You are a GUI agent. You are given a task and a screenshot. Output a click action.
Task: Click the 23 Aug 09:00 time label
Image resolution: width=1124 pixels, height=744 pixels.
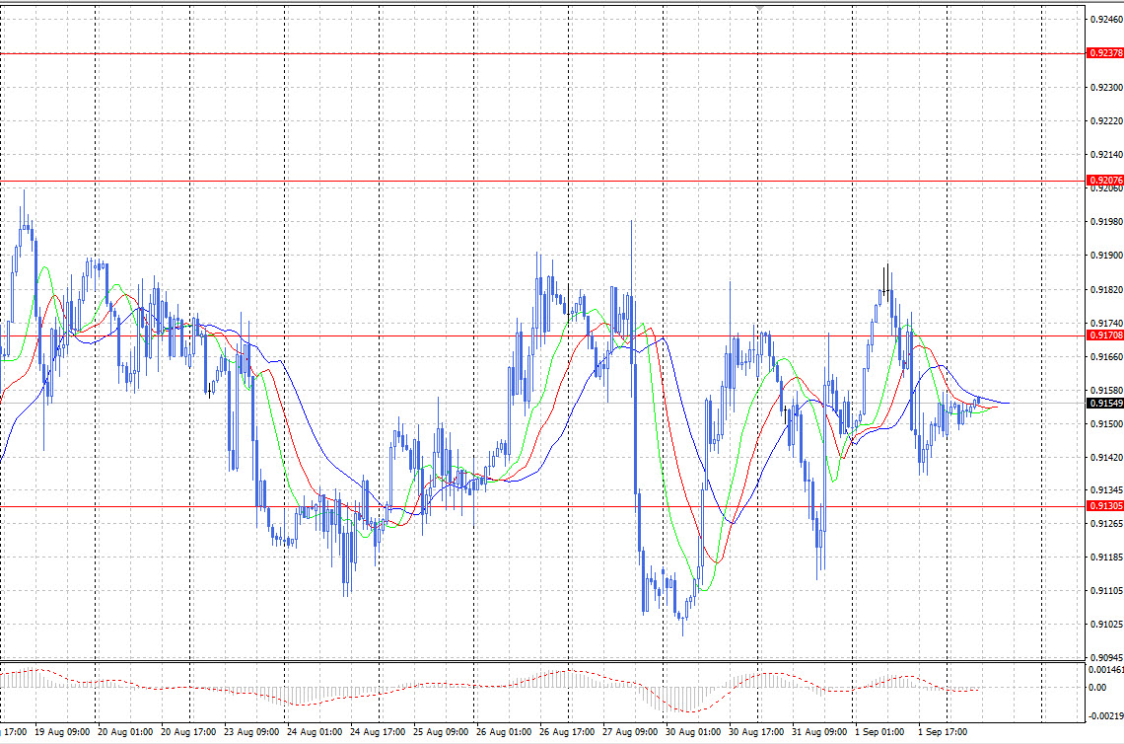251,732
